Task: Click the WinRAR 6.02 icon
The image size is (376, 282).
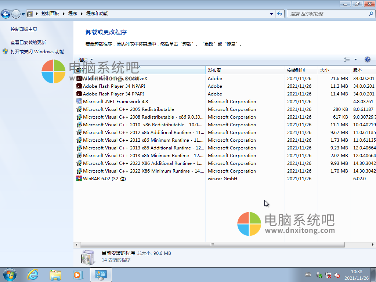Action: 79,178
